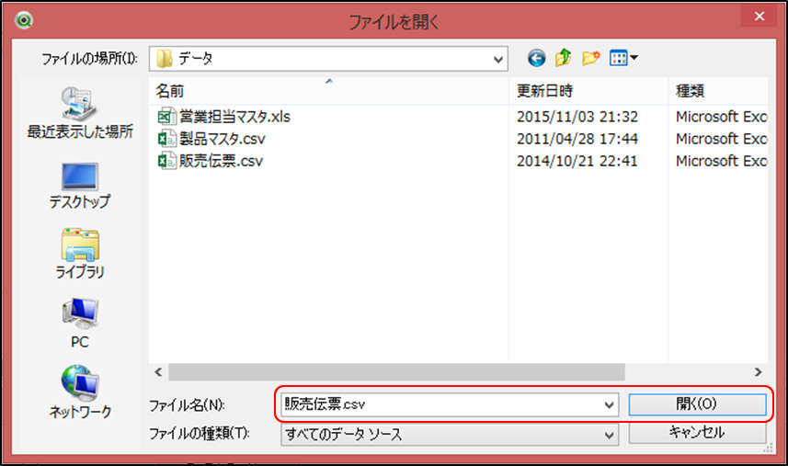Sort by the 名前 column header
The width and height of the screenshot is (788, 466).
328,91
